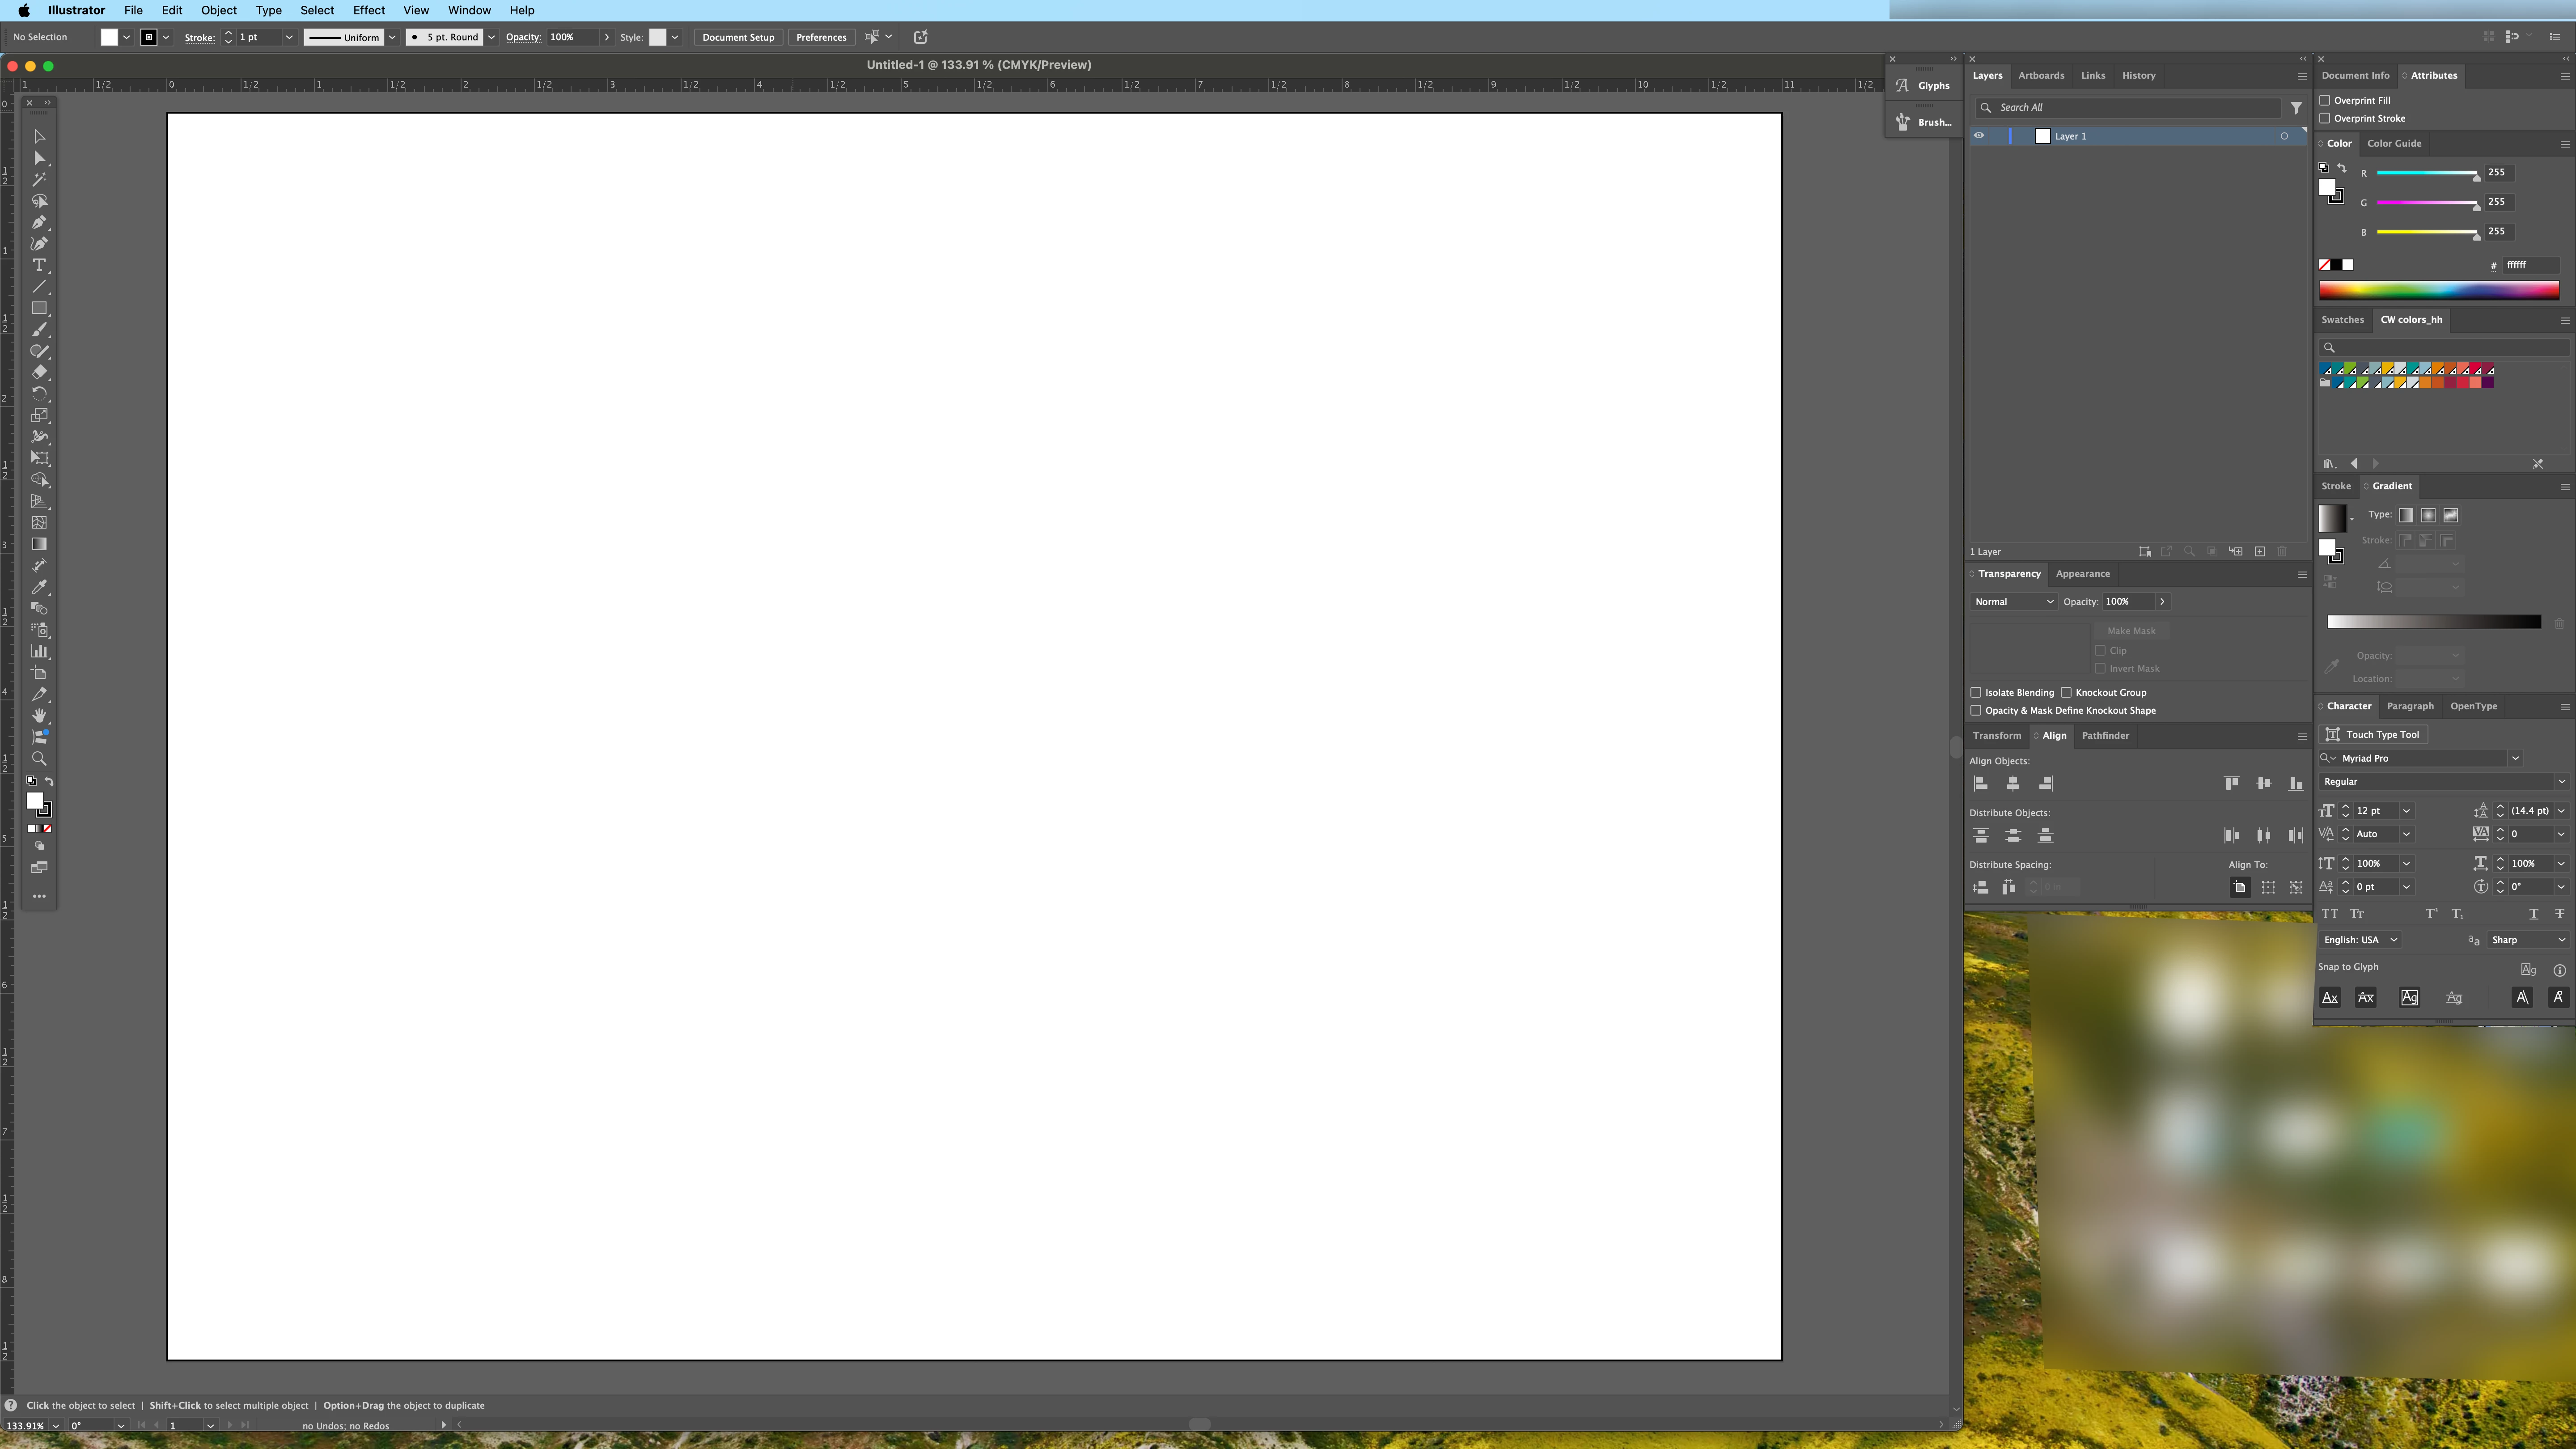Toggle Layer 1 visibility eye

(1978, 136)
